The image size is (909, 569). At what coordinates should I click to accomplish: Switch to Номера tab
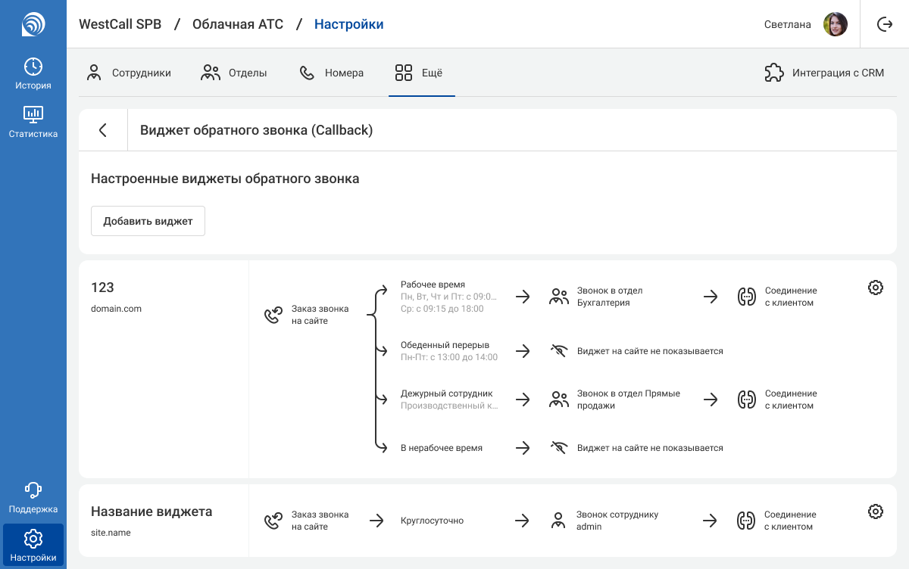click(x=331, y=73)
